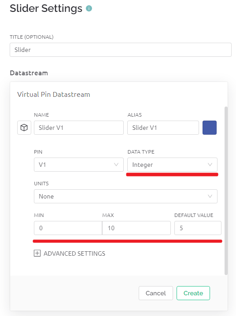Click the datastream panel vertical scrollbar
236x316 pixels.
[x=226, y=191]
